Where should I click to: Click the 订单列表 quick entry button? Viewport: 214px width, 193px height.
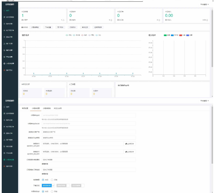click(x=72, y=27)
